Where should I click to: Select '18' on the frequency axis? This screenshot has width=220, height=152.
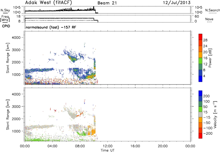[18, 16]
